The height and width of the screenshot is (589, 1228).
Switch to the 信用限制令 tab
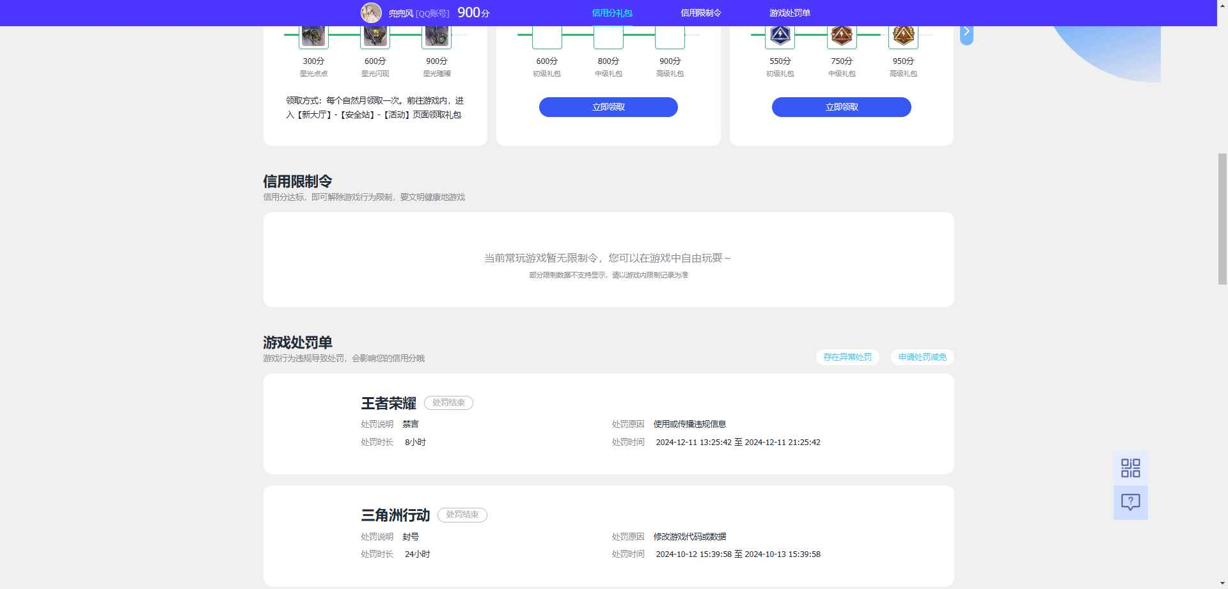tap(701, 13)
